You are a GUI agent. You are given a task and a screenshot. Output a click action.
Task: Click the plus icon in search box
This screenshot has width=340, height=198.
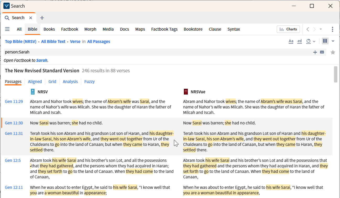[315, 52]
